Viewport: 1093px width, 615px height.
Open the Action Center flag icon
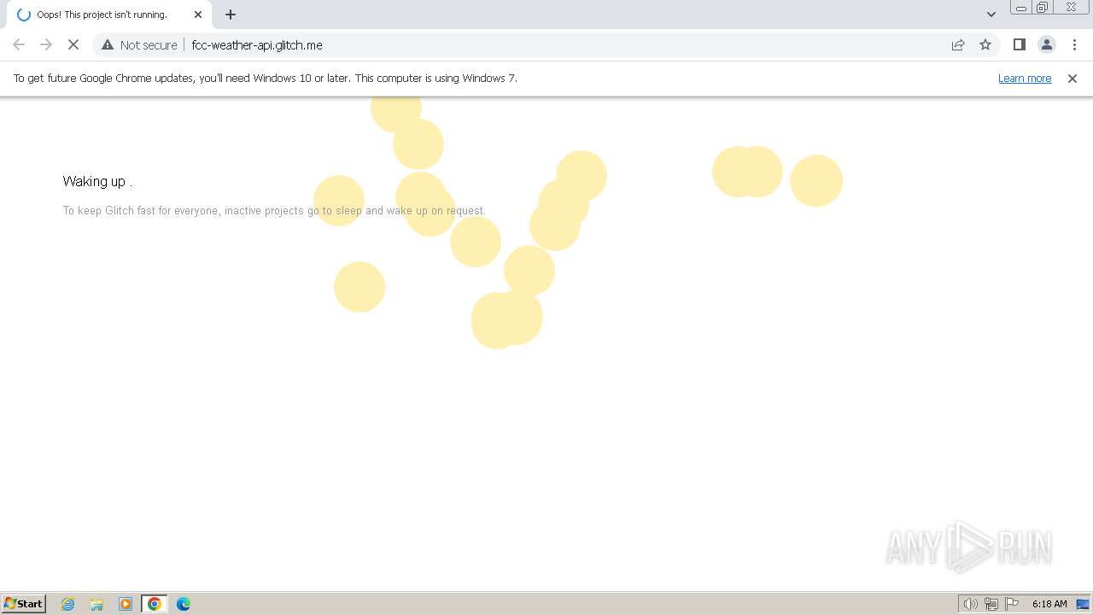point(1012,604)
